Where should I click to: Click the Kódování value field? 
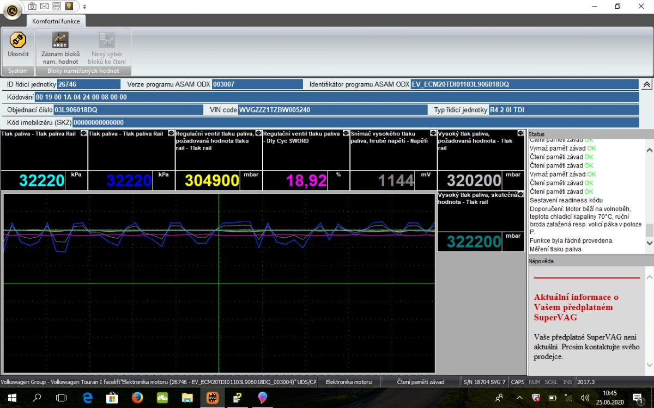tap(336, 97)
